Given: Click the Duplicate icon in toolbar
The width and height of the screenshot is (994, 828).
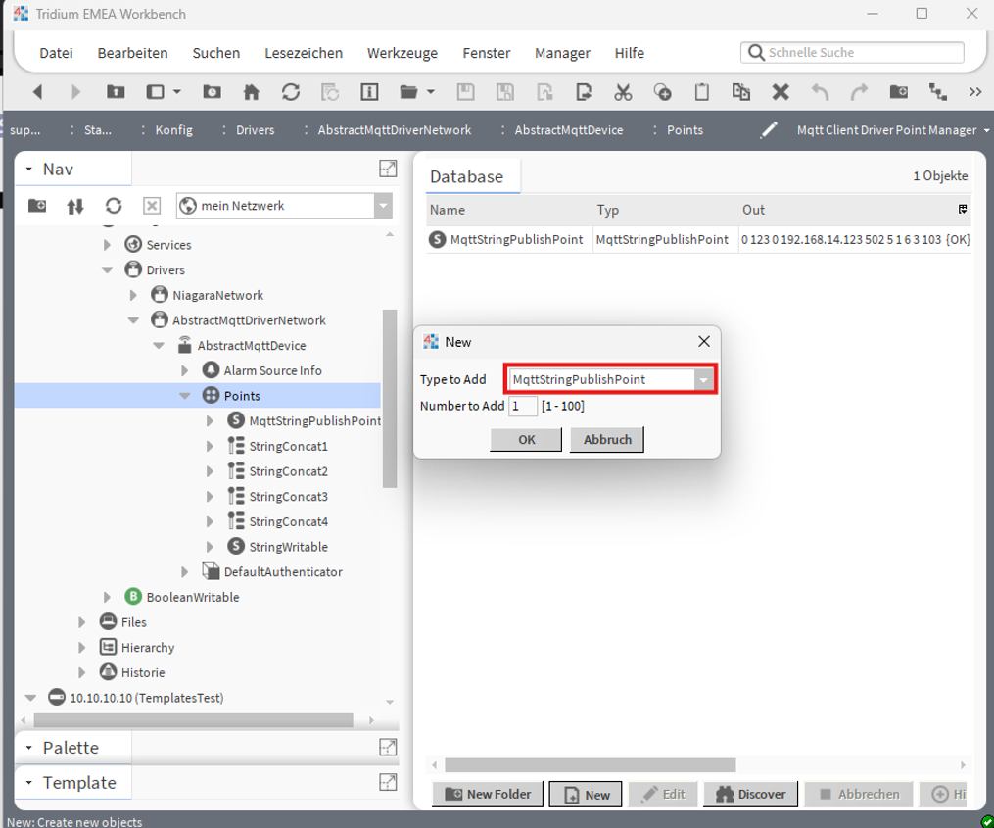Looking at the screenshot, I should coord(741,92).
